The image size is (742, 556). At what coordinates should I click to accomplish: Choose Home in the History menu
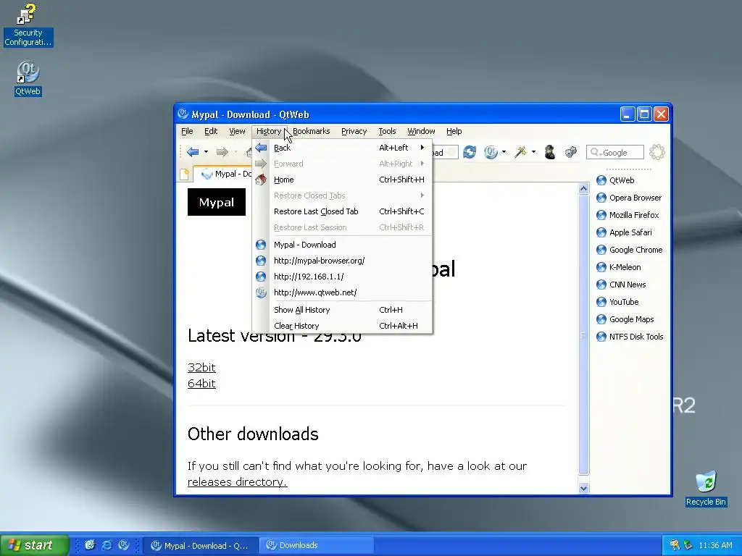[x=342, y=180]
